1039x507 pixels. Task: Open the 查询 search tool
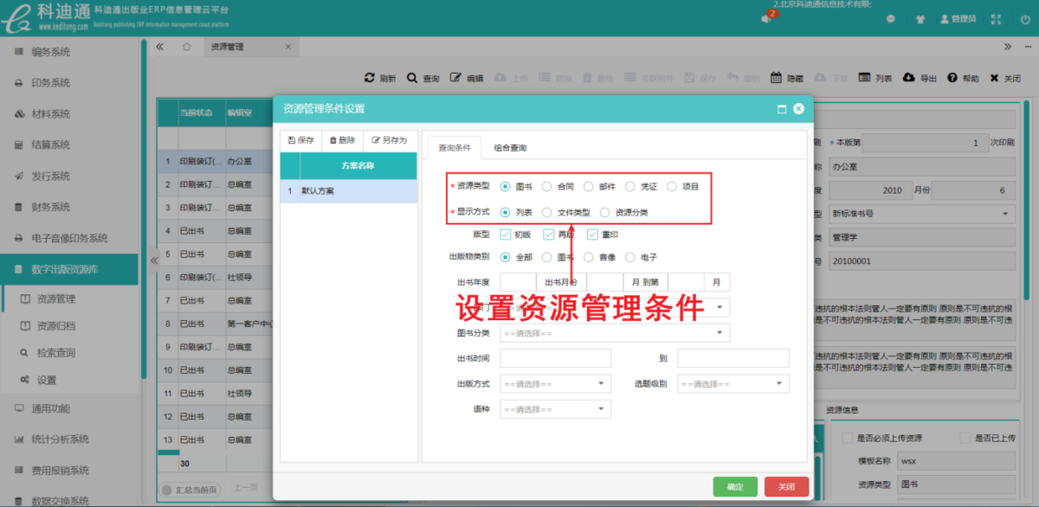point(413,78)
